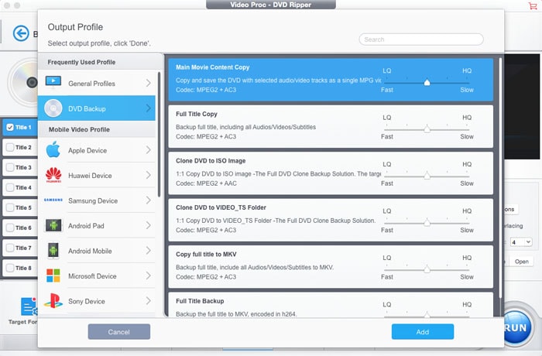Click the General Profiles monitor icon

click(53, 82)
